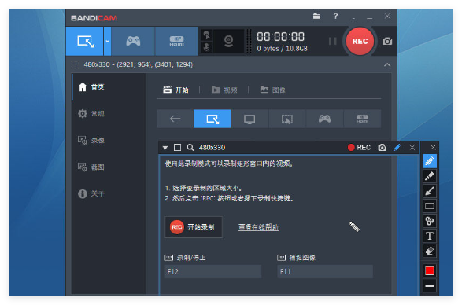Close the drawing tools palette
Image resolution: width=462 pixels, height=305 pixels.
(x=433, y=148)
